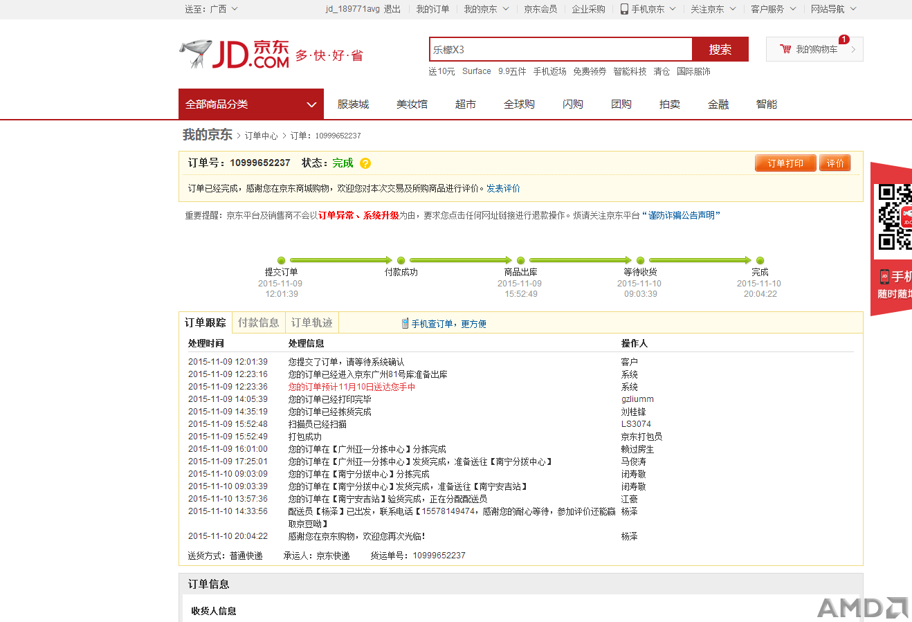The height and width of the screenshot is (622, 912).
Task: Click the JD.COM logo
Action: [235, 54]
